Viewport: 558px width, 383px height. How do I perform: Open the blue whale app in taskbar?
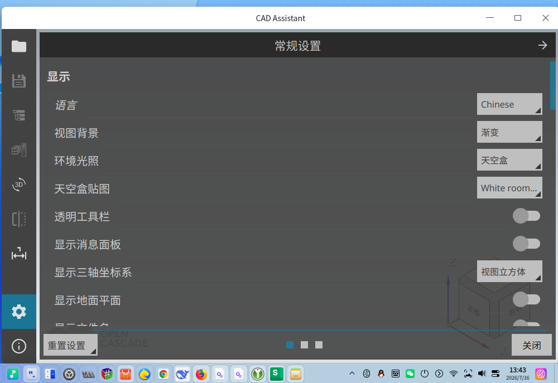(182, 374)
